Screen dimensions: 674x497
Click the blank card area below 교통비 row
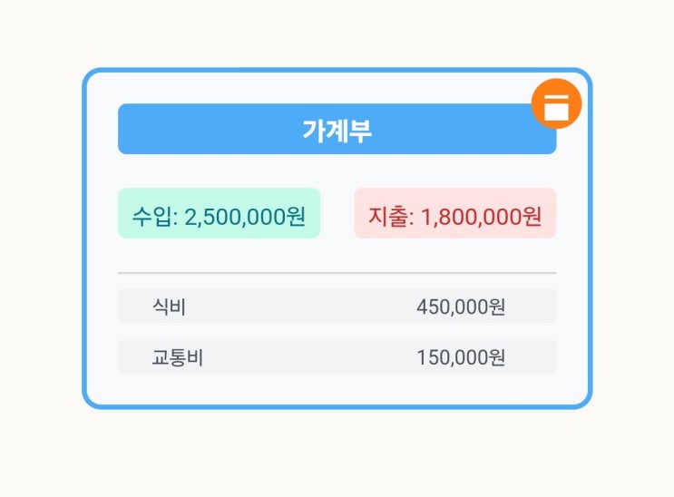coord(337,388)
